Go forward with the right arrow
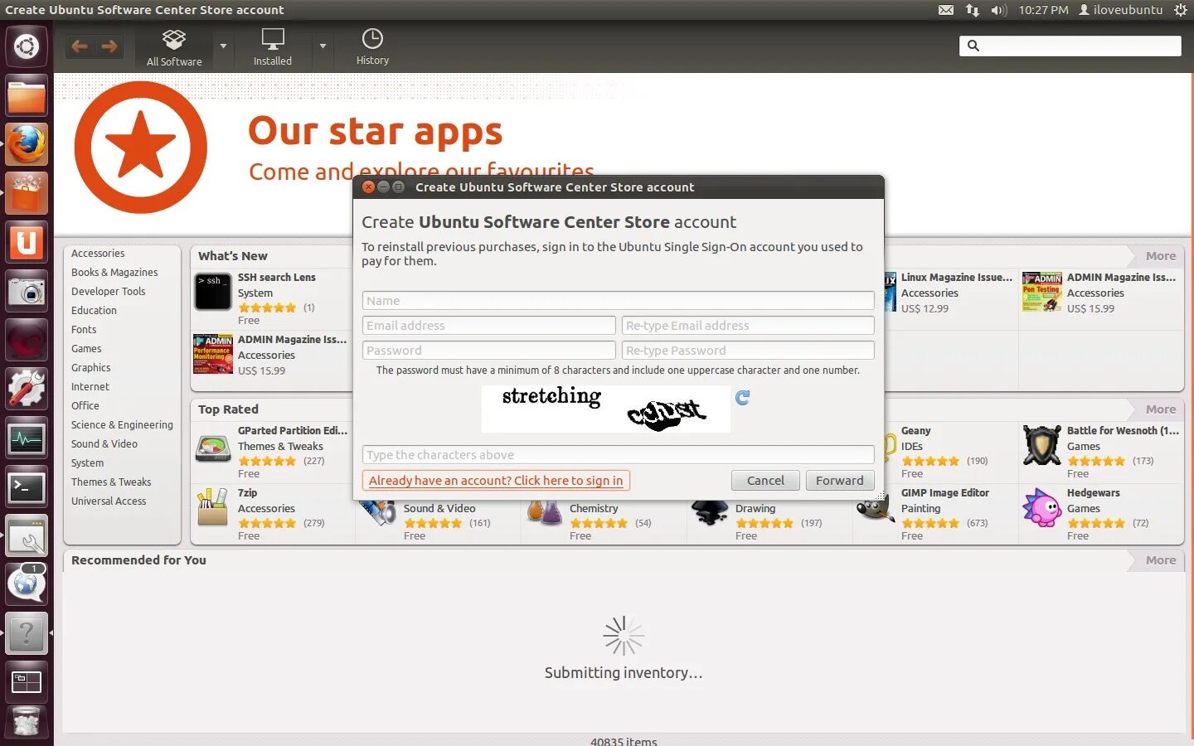 (x=109, y=46)
